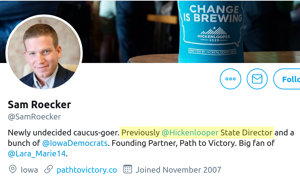View the header banner image

(x=150, y=31)
